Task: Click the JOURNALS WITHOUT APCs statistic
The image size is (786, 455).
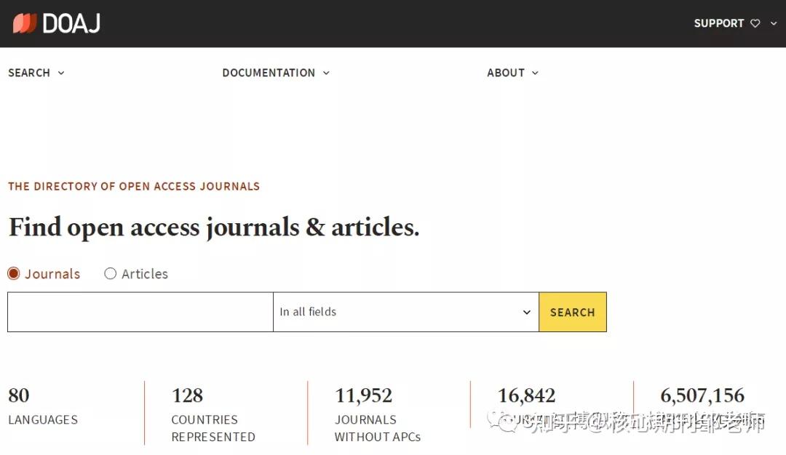Action: tap(377, 414)
